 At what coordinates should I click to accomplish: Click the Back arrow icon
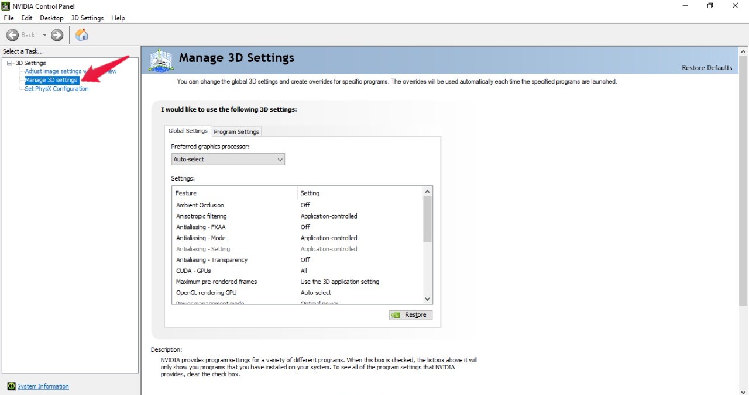[12, 35]
